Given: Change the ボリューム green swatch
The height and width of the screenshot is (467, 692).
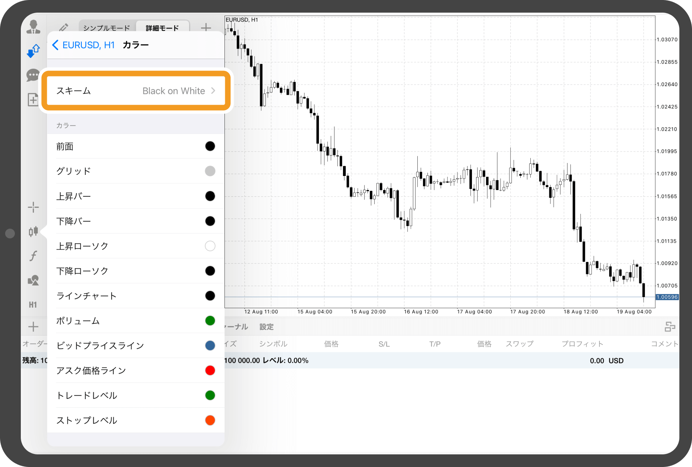Looking at the screenshot, I should point(210,321).
